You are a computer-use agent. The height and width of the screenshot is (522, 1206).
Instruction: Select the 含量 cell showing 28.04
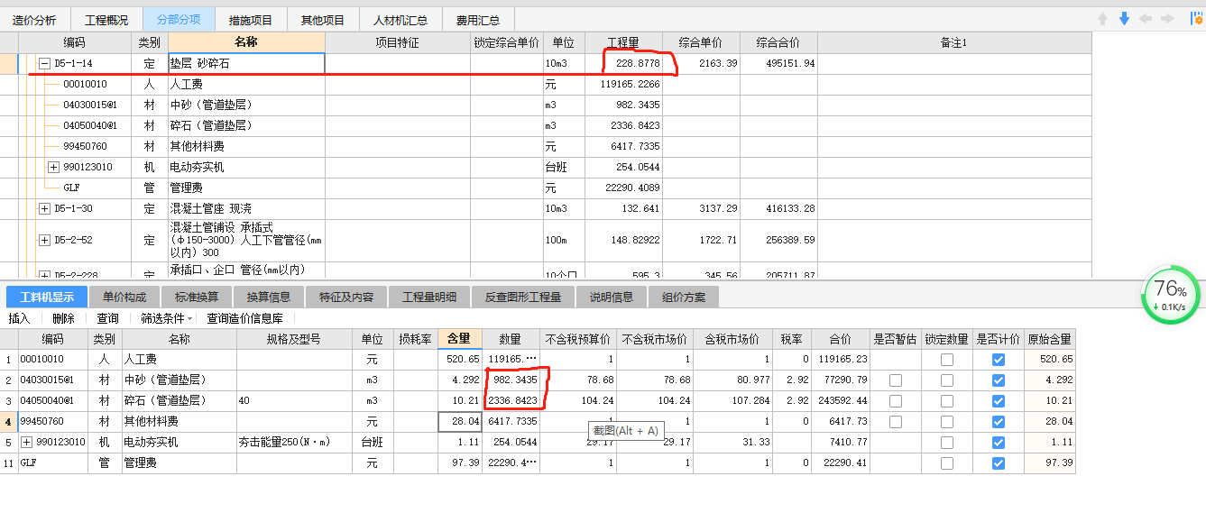460,422
